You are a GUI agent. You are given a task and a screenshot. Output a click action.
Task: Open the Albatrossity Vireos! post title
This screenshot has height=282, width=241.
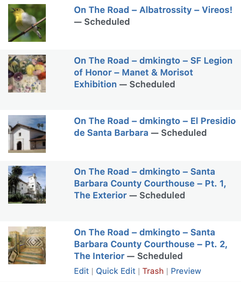click(153, 10)
